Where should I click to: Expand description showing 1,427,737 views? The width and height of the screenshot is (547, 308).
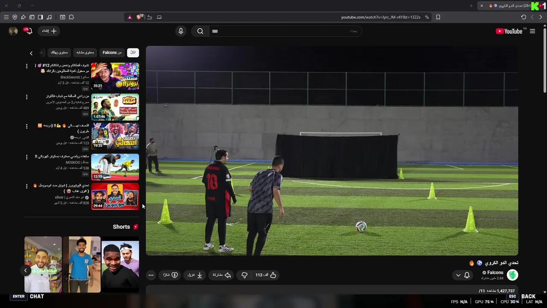pyautogui.click(x=332, y=290)
